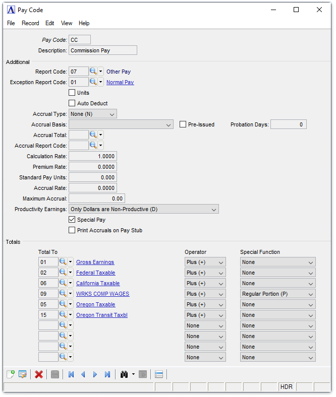
Task: Open lookup magnifier beside Report Code
Action: tap(93, 72)
